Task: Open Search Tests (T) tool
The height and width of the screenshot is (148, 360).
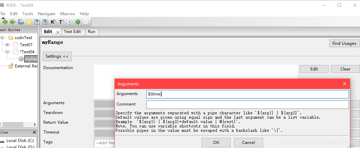Action: 61,22
